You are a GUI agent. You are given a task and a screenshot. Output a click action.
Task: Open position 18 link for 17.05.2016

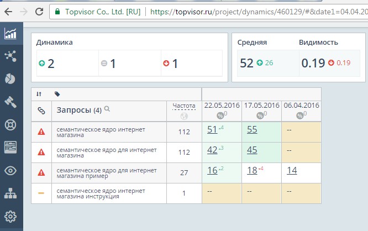tap(252, 170)
